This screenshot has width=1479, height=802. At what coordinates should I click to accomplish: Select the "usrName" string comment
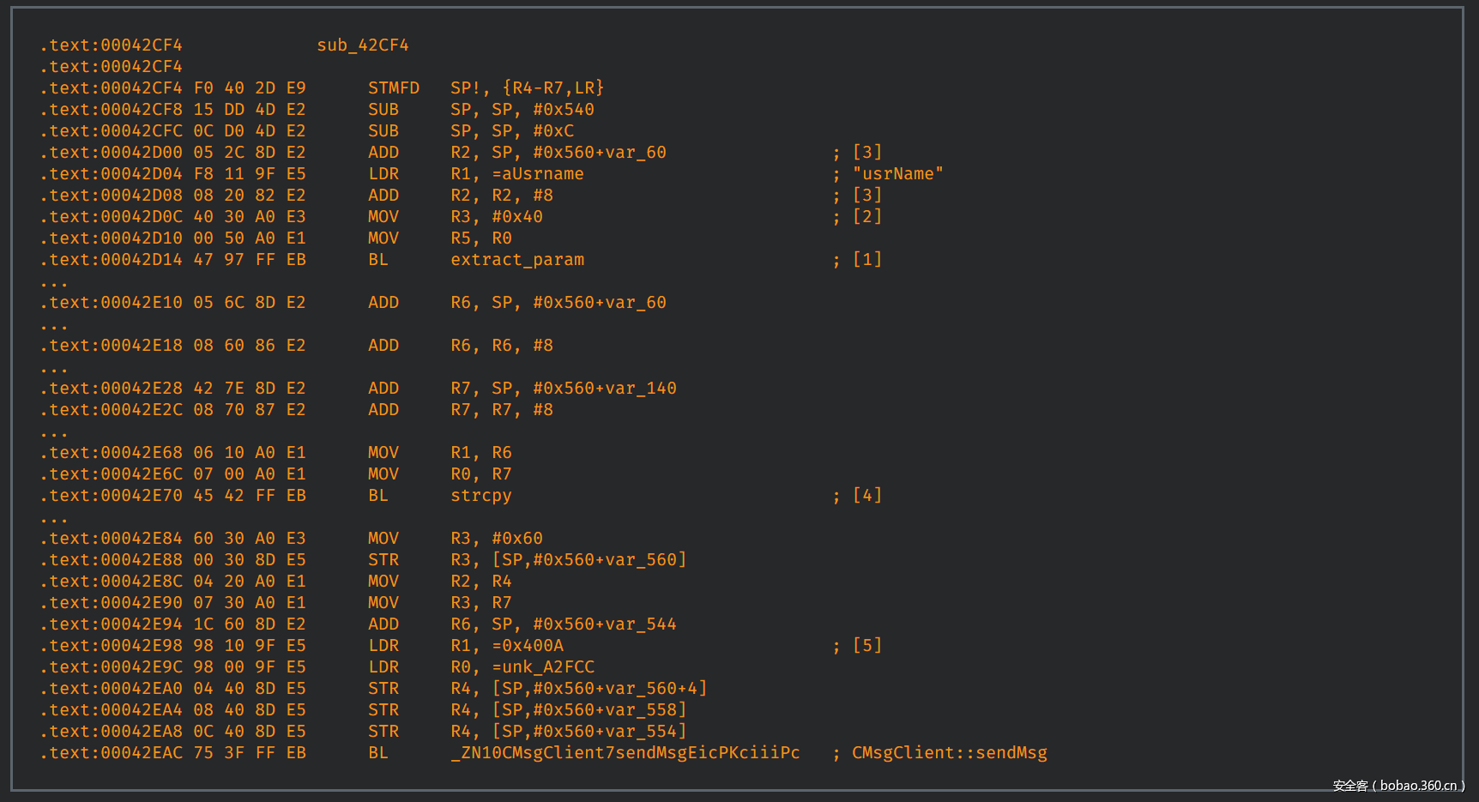pyautogui.click(x=897, y=174)
